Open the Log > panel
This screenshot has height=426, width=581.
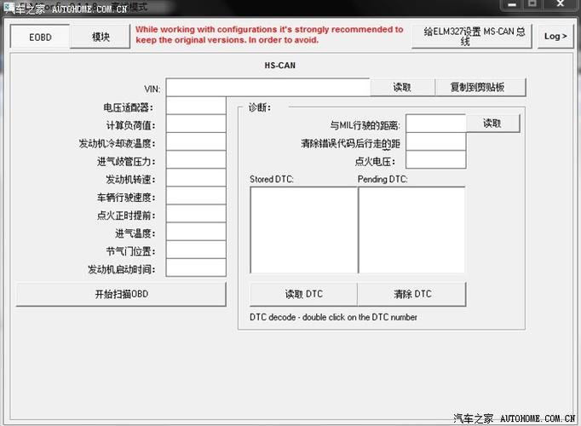pyautogui.click(x=555, y=37)
